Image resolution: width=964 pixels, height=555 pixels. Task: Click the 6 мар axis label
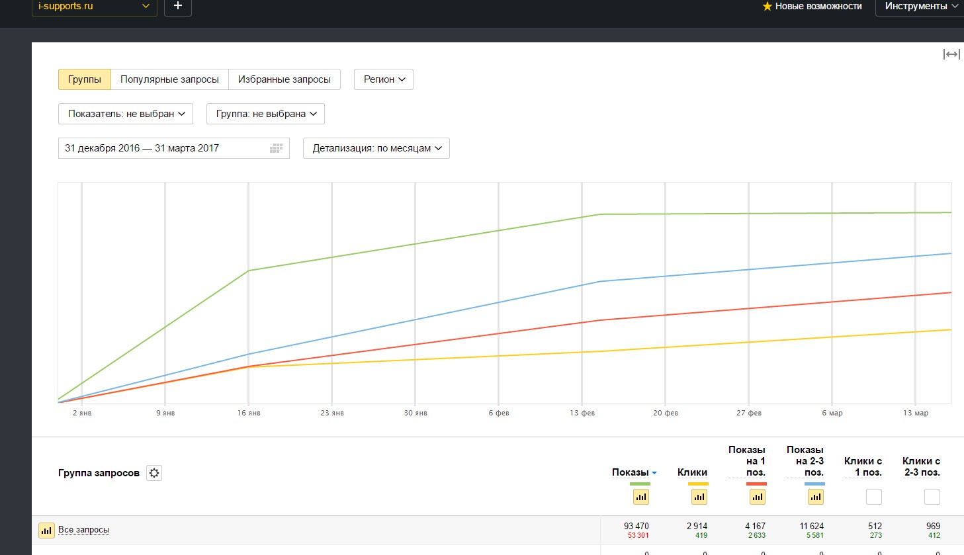tap(832, 413)
